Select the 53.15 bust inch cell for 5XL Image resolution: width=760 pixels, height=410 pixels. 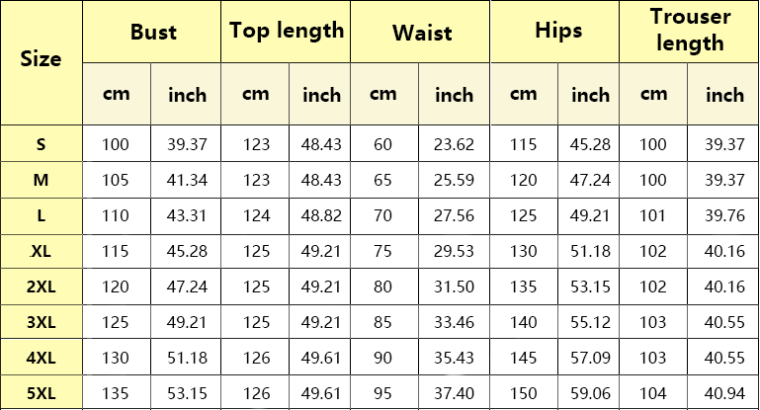coord(187,392)
